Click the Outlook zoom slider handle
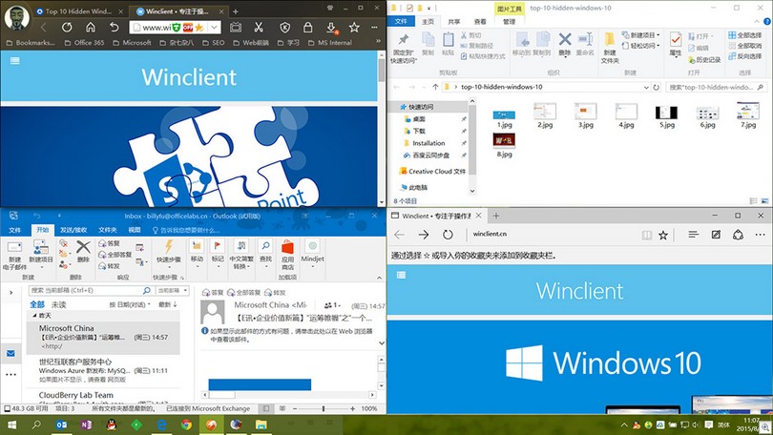This screenshot has width=773, height=435. point(324,408)
